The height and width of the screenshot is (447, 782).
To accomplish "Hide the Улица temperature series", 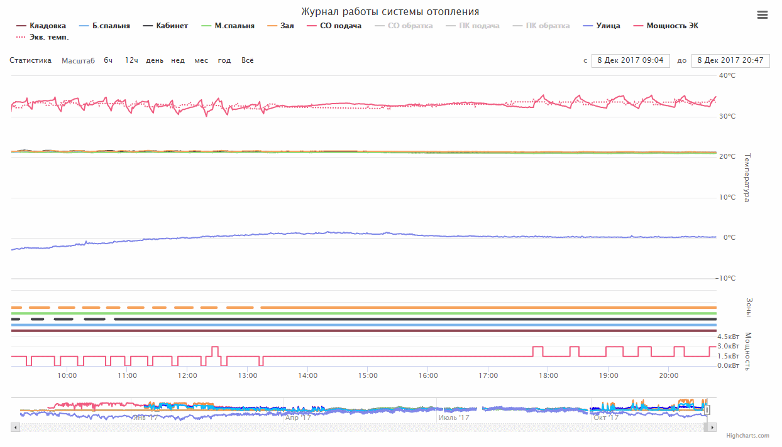I will [x=602, y=26].
